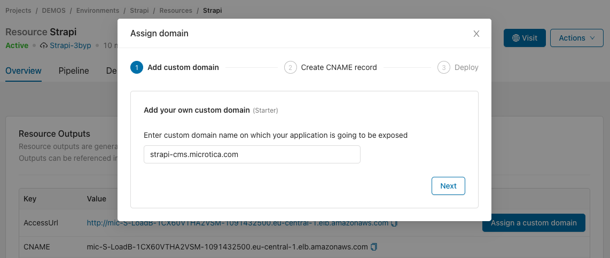The width and height of the screenshot is (610, 258).
Task: Click the Add custom domain step label
Action: 183,67
